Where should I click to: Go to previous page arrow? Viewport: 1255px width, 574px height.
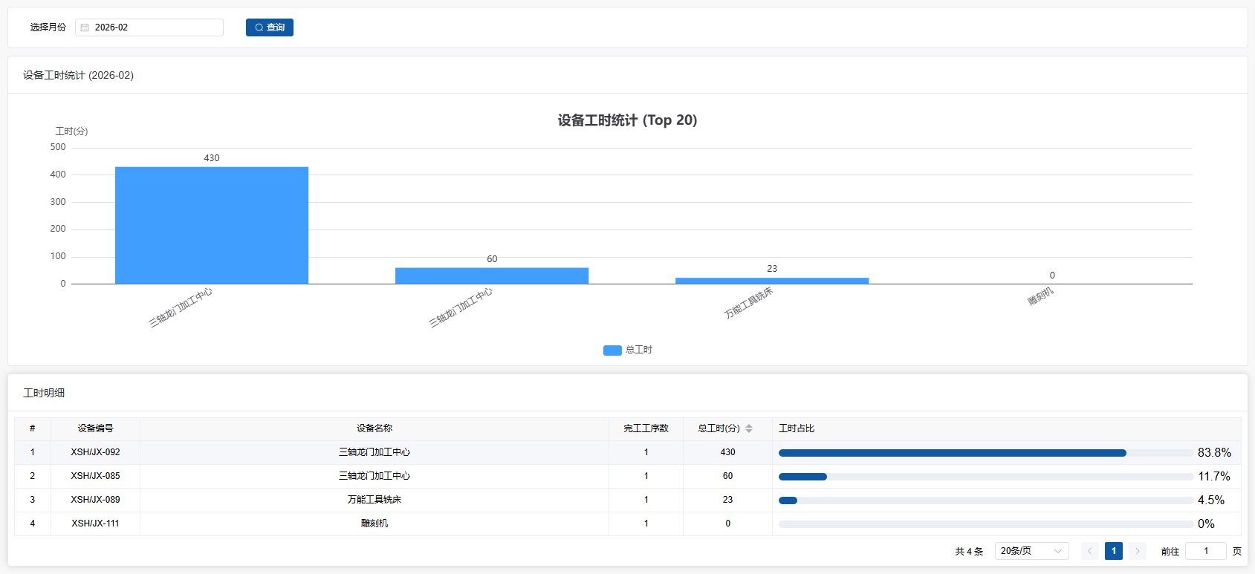[x=1089, y=551]
